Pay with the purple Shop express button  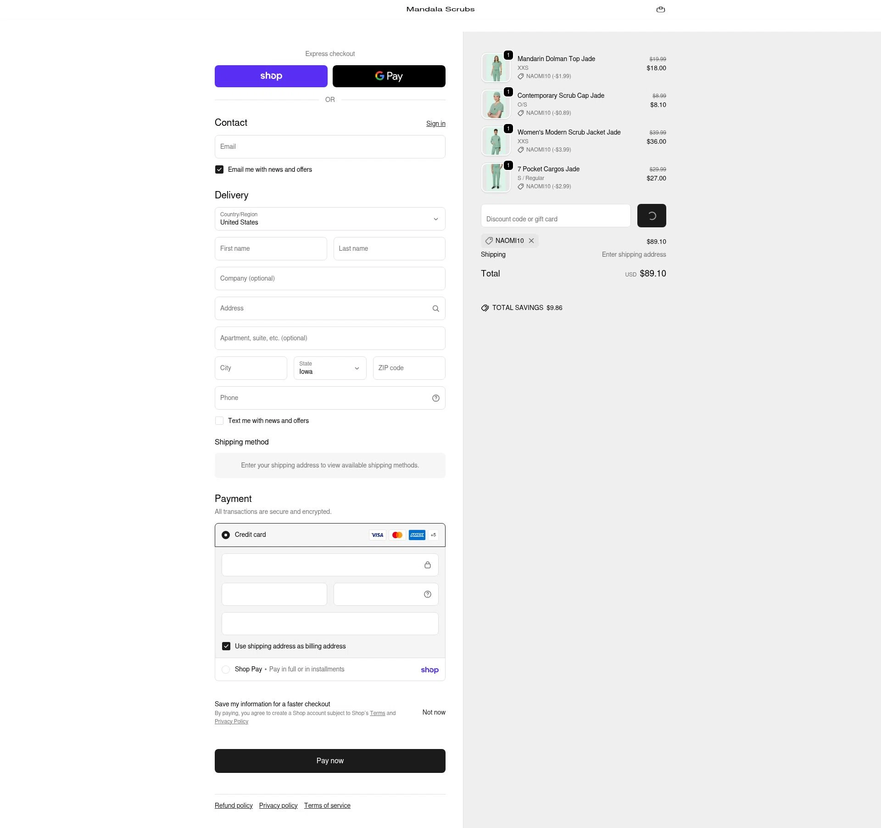(x=271, y=76)
